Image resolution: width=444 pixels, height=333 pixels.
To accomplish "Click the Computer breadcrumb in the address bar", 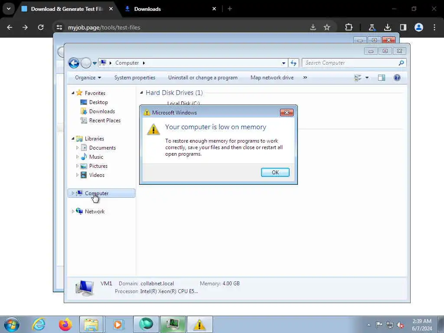I will click(127, 63).
